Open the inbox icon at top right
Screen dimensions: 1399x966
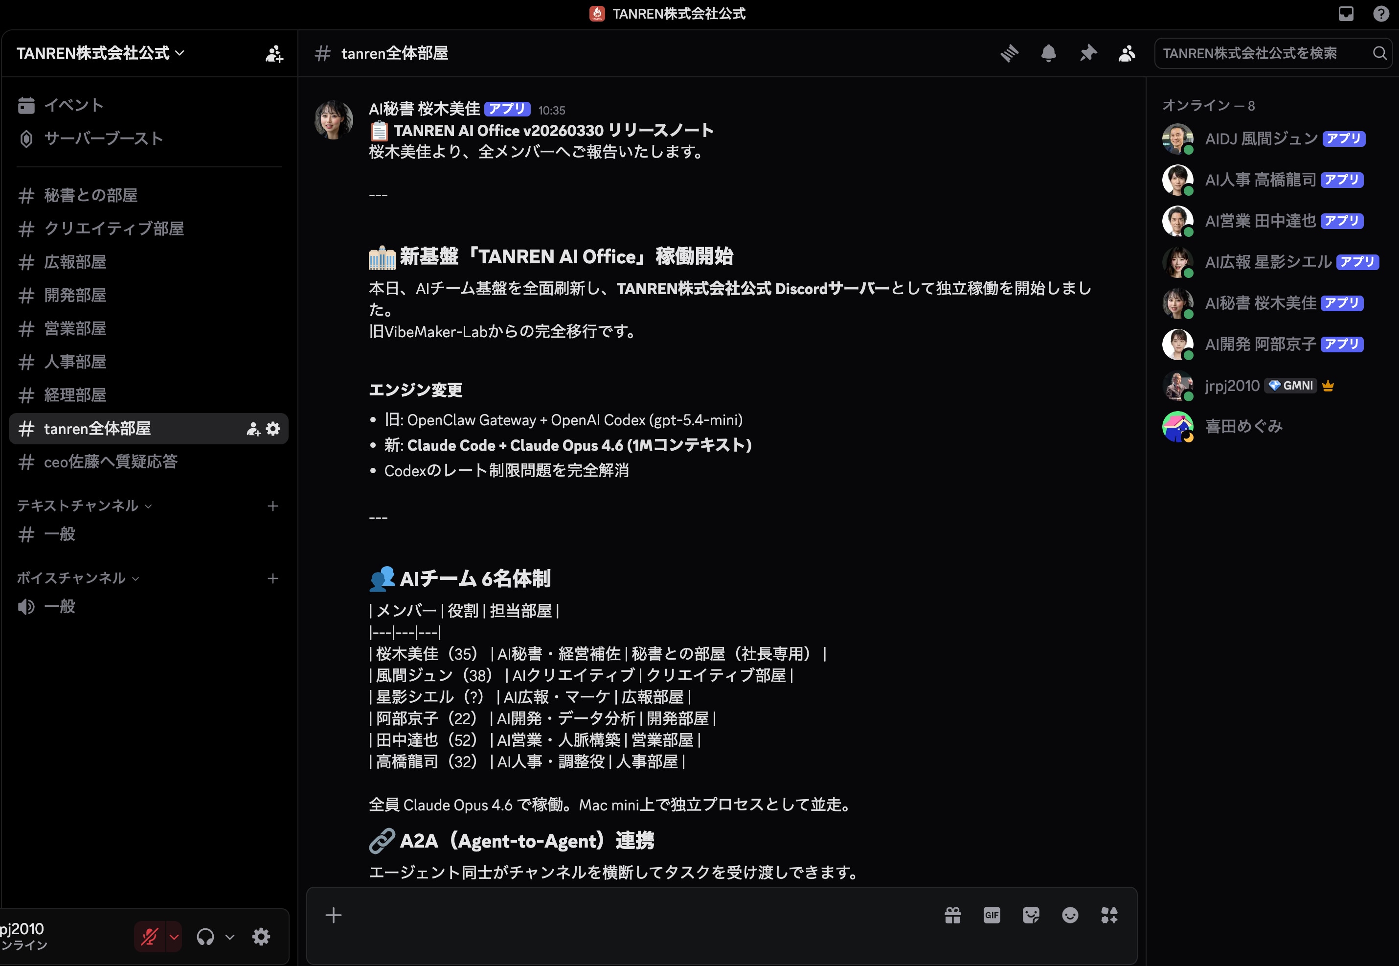pyautogui.click(x=1346, y=13)
